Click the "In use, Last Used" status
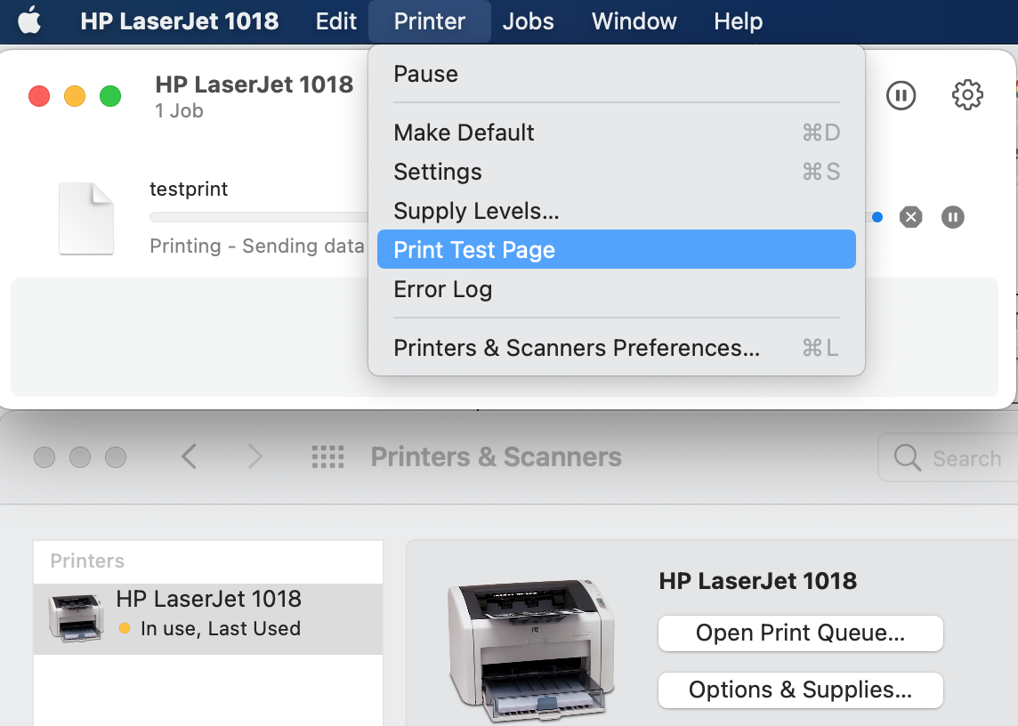The height and width of the screenshot is (726, 1018). (221, 629)
